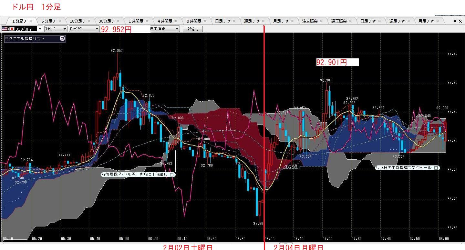Image resolution: width=465 pixels, height=250 pixels.
Task: Close the 10分足 tab
Action: coord(89,21)
